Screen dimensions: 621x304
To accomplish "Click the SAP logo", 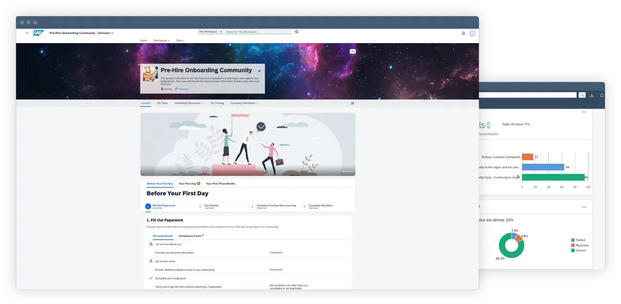I will click(x=39, y=33).
